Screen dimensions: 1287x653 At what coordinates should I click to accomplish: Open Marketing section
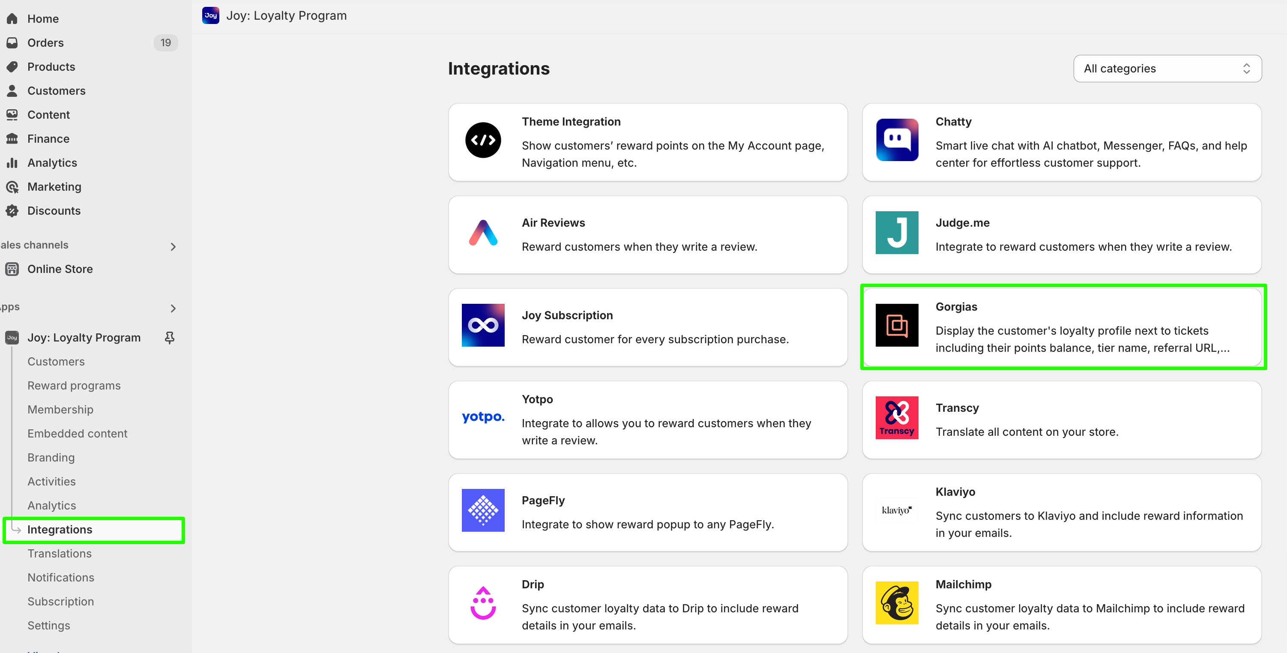[x=54, y=186]
